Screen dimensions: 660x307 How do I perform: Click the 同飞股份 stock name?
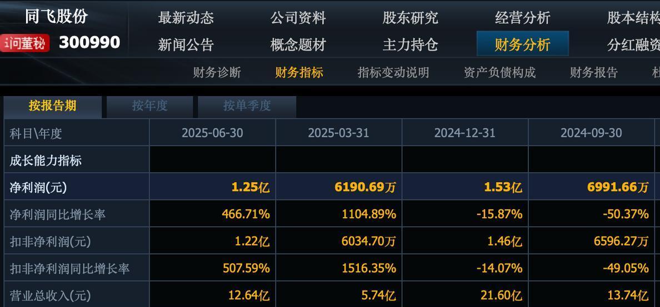(57, 16)
